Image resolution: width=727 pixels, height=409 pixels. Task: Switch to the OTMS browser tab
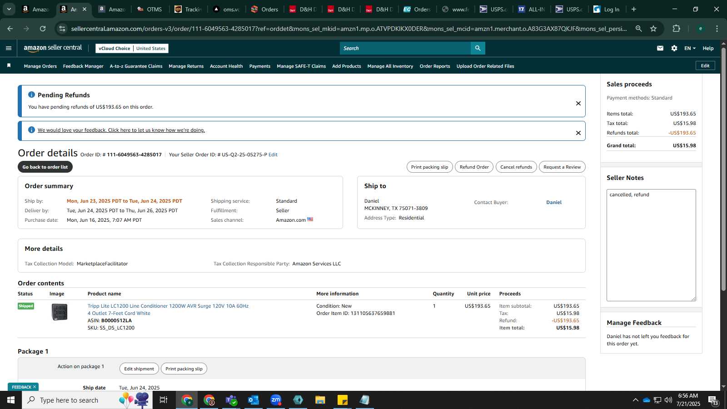pos(150,9)
